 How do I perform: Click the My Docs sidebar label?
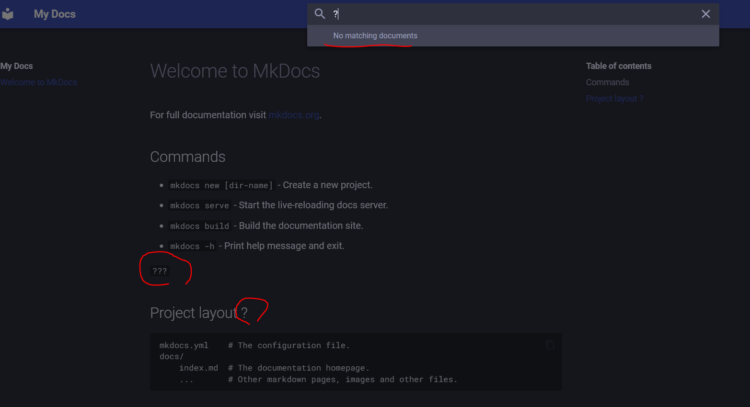(x=17, y=66)
